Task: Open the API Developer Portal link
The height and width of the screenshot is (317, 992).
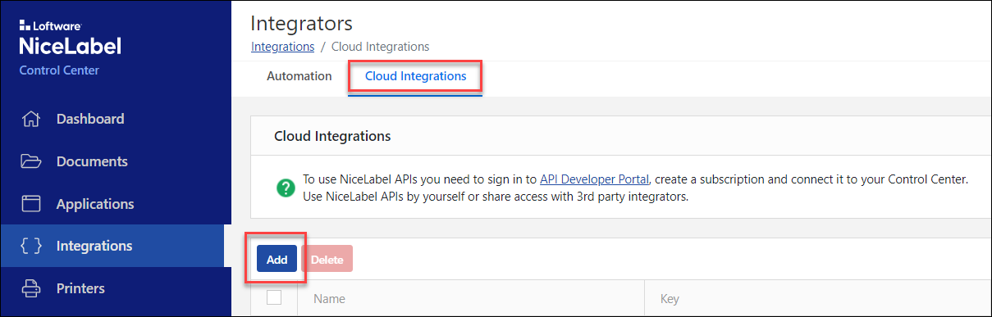Action: click(595, 179)
